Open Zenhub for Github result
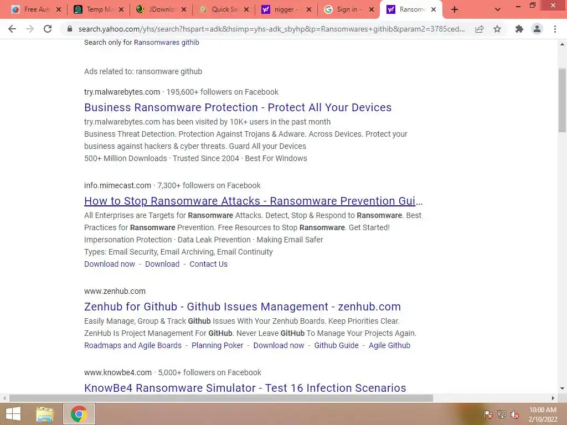 coord(243,307)
